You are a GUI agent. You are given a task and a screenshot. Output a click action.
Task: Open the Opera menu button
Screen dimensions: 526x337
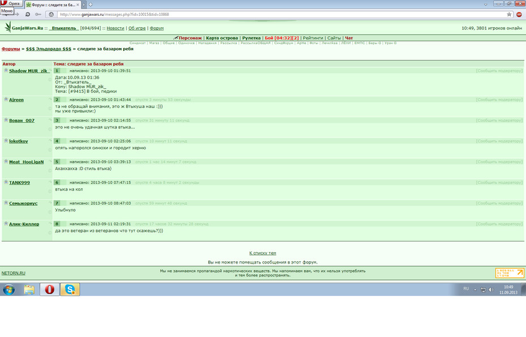[x=11, y=3]
